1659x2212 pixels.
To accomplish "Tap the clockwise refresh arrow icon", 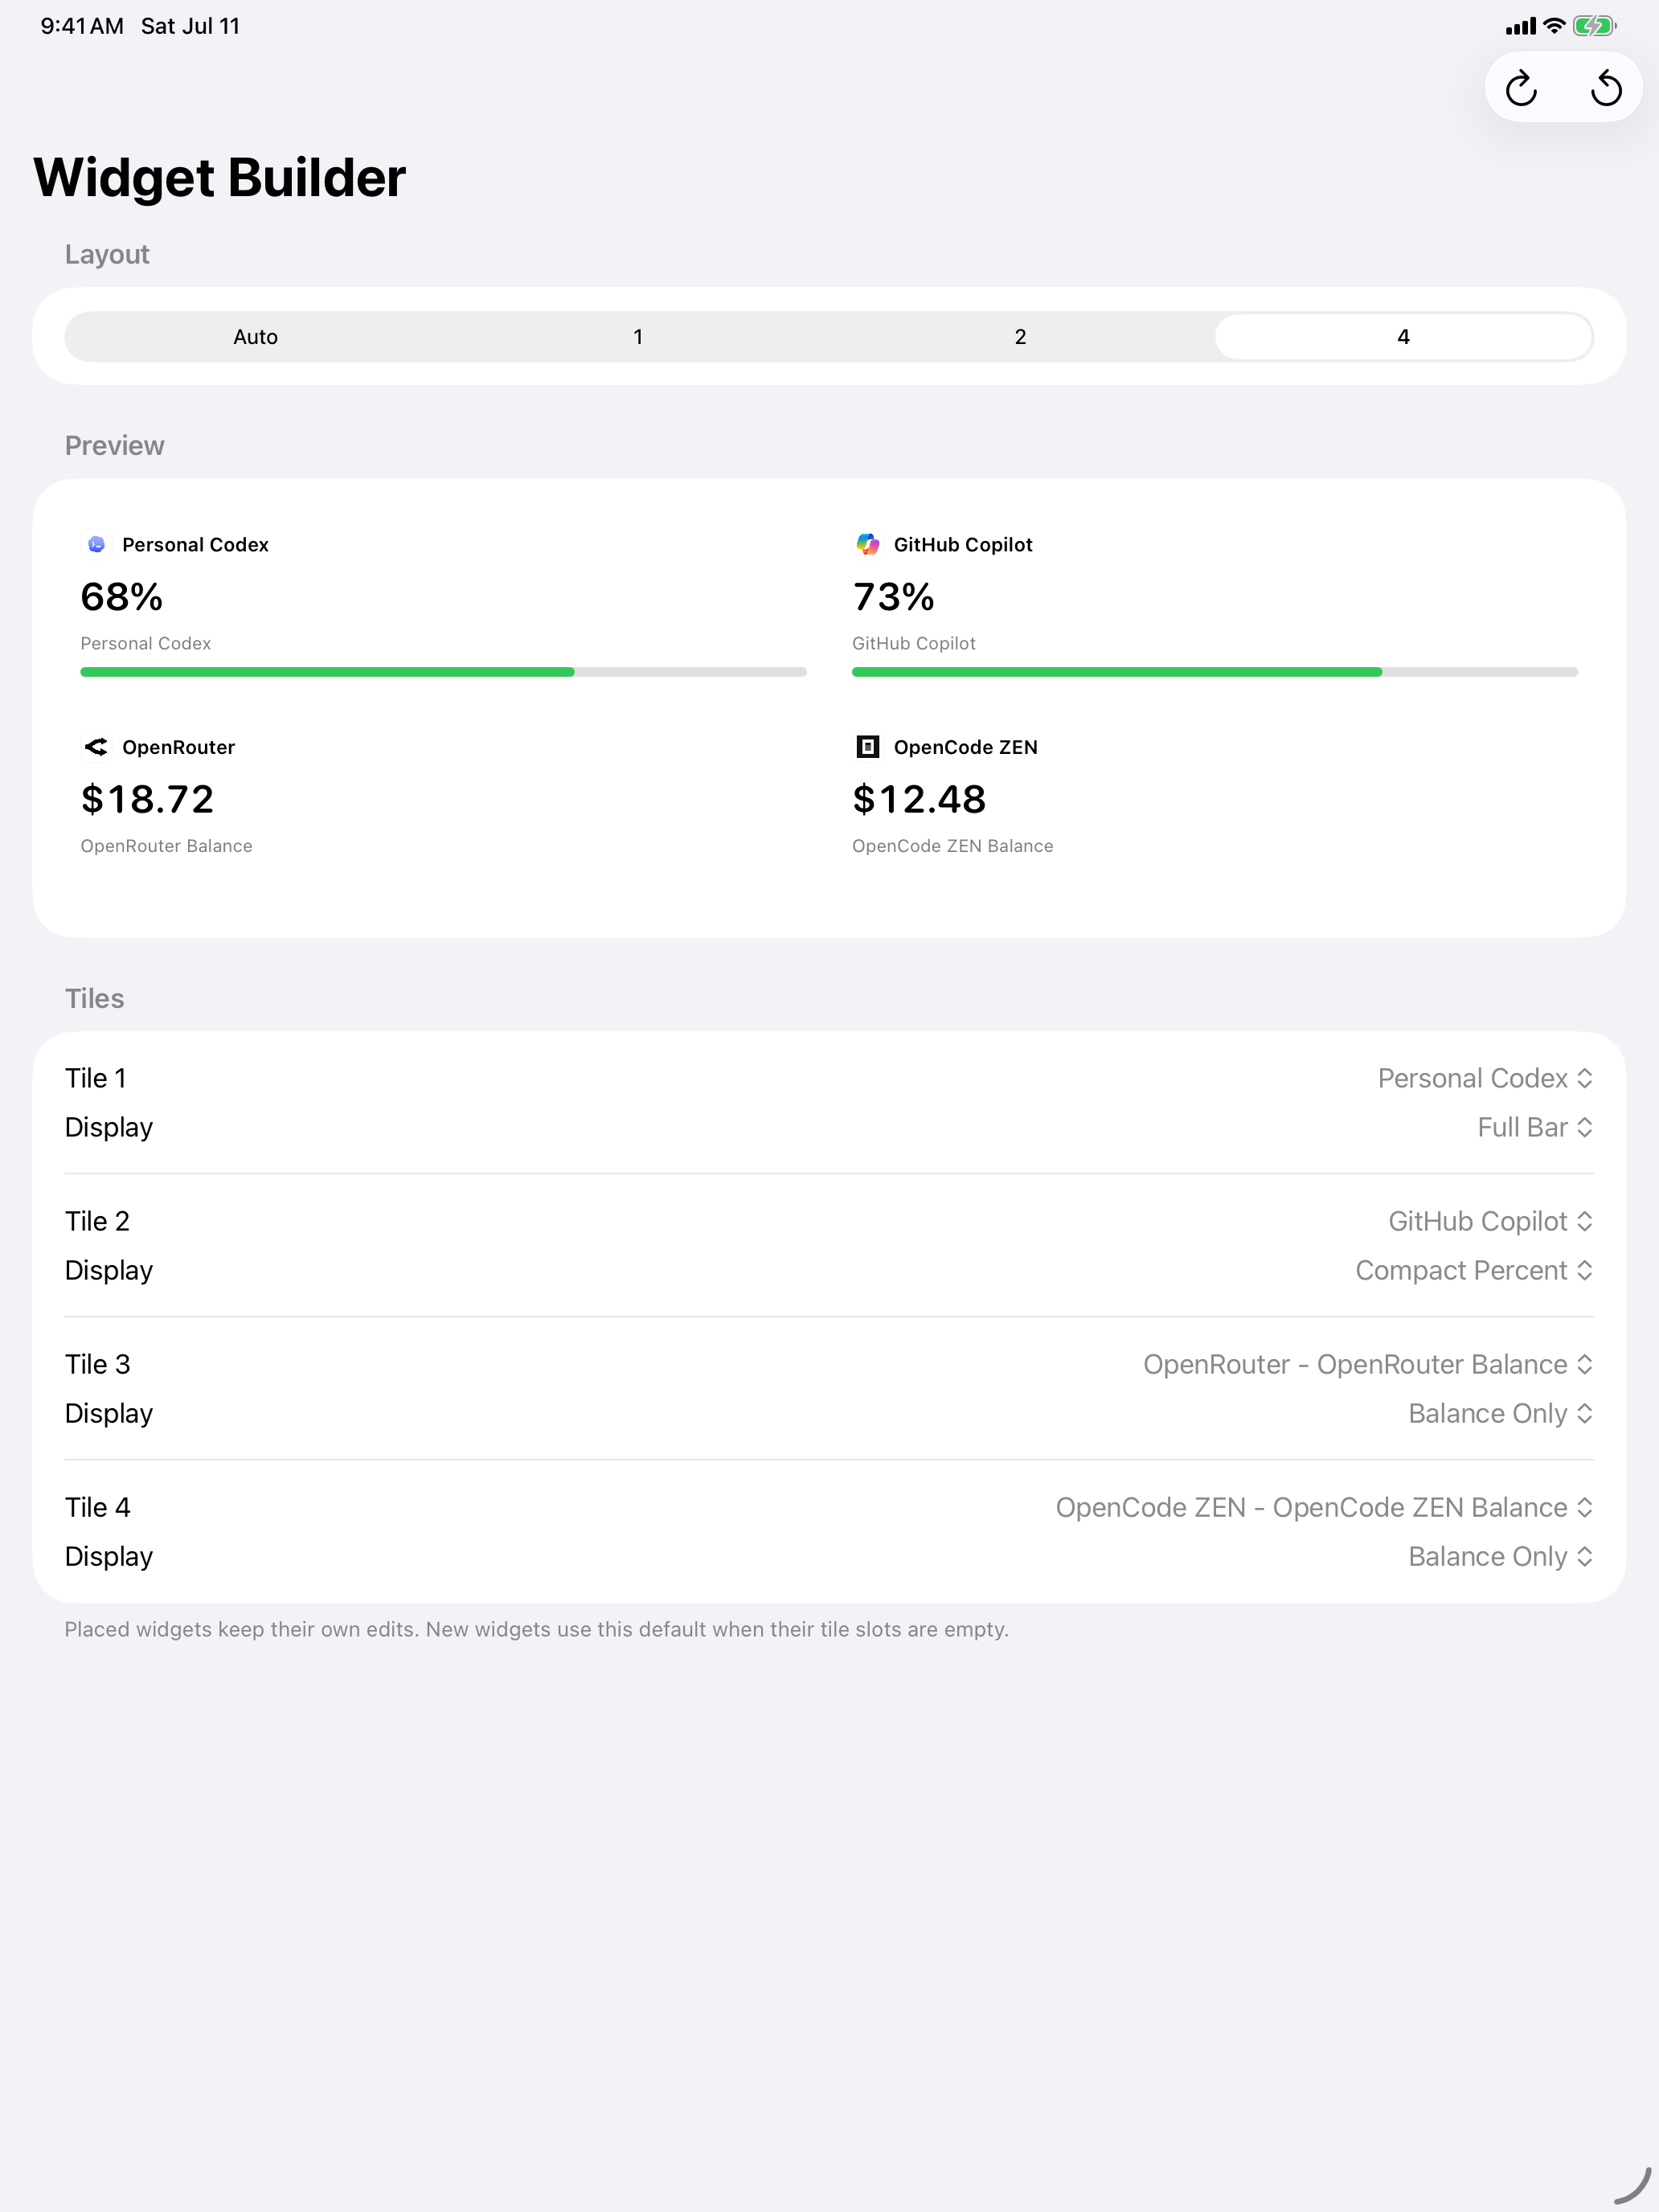I will pyautogui.click(x=1521, y=88).
